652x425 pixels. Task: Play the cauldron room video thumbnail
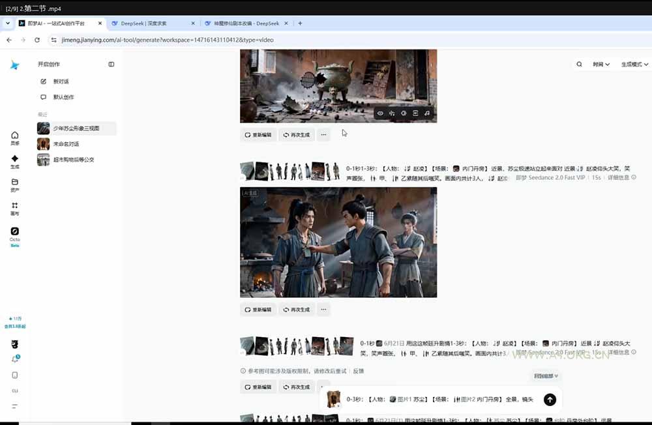[338, 86]
